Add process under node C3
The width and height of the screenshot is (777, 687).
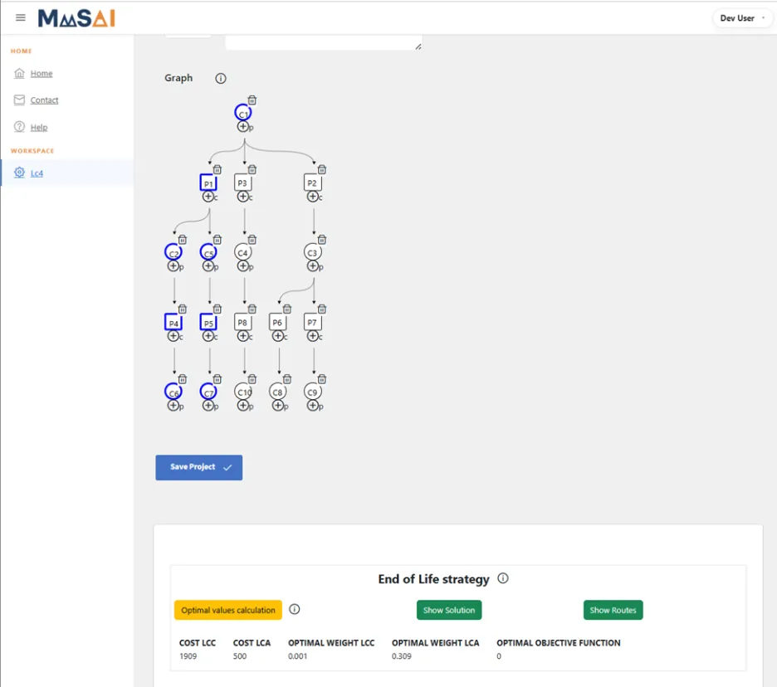313,266
